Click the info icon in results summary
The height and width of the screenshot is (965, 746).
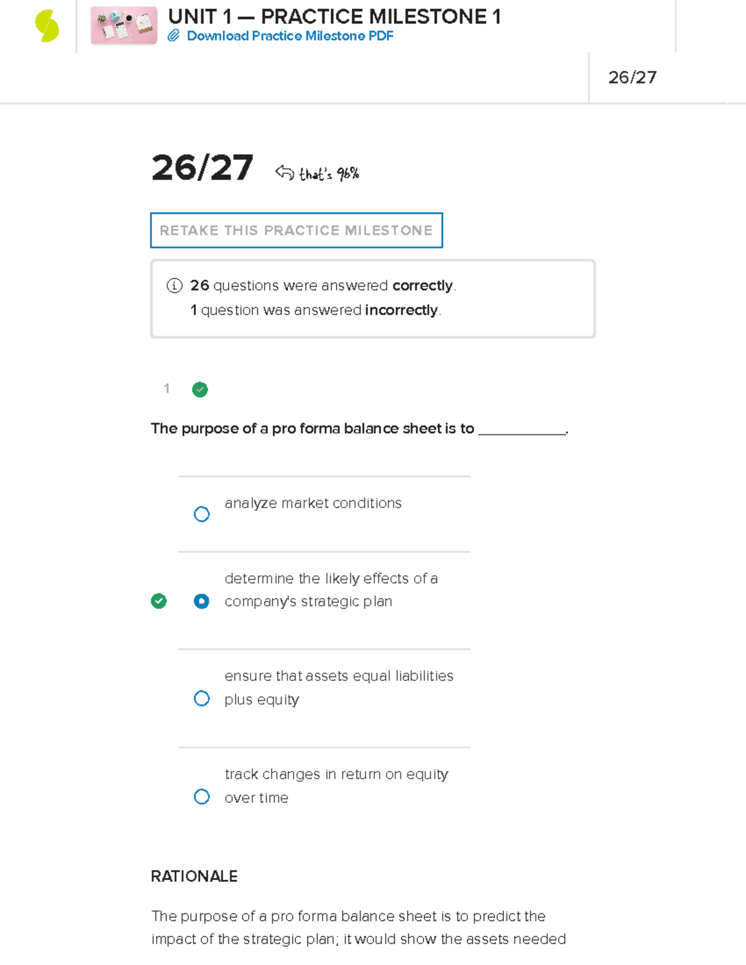(x=174, y=286)
